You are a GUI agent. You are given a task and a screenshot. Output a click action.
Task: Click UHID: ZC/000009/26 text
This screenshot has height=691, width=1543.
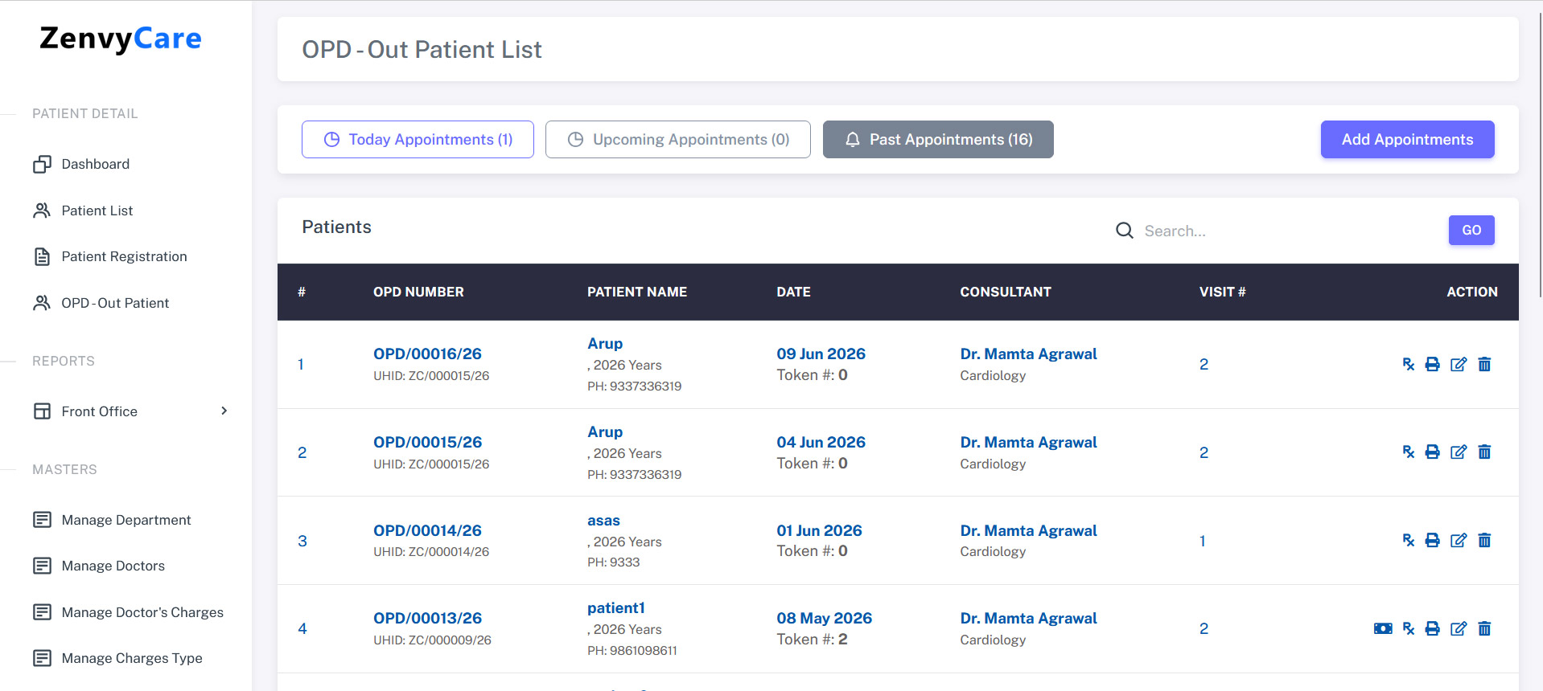432,640
